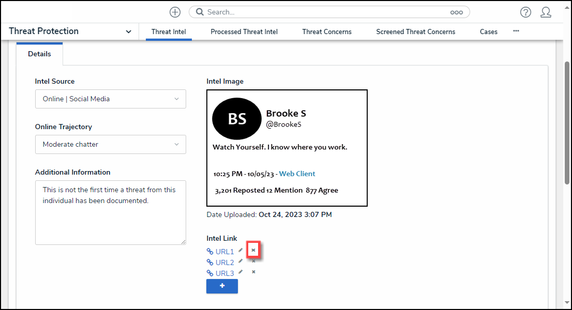572x310 pixels.
Task: Remove URL1 with the x icon
Action: click(253, 250)
